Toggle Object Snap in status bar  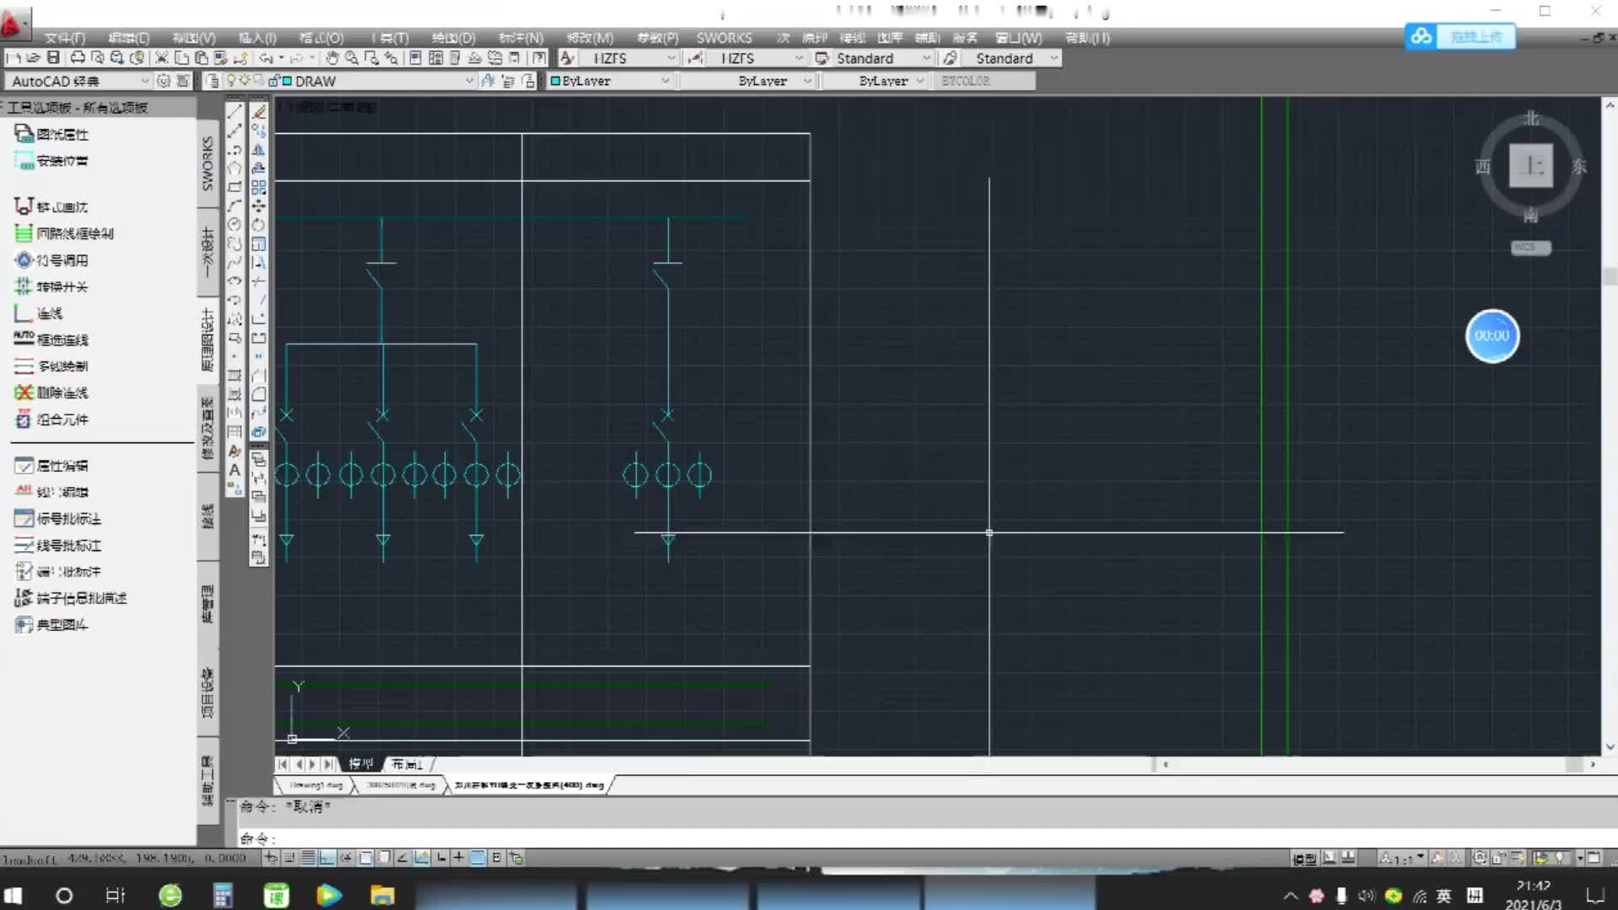tap(365, 858)
